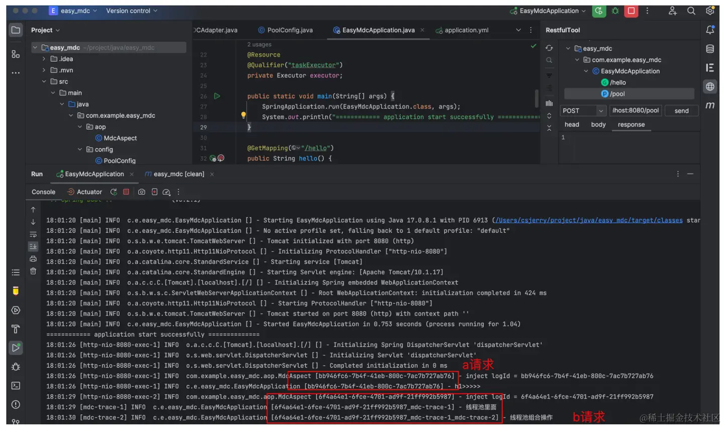Rerun the console process icon
Image resolution: width=724 pixels, height=427 pixels.
[x=114, y=192]
